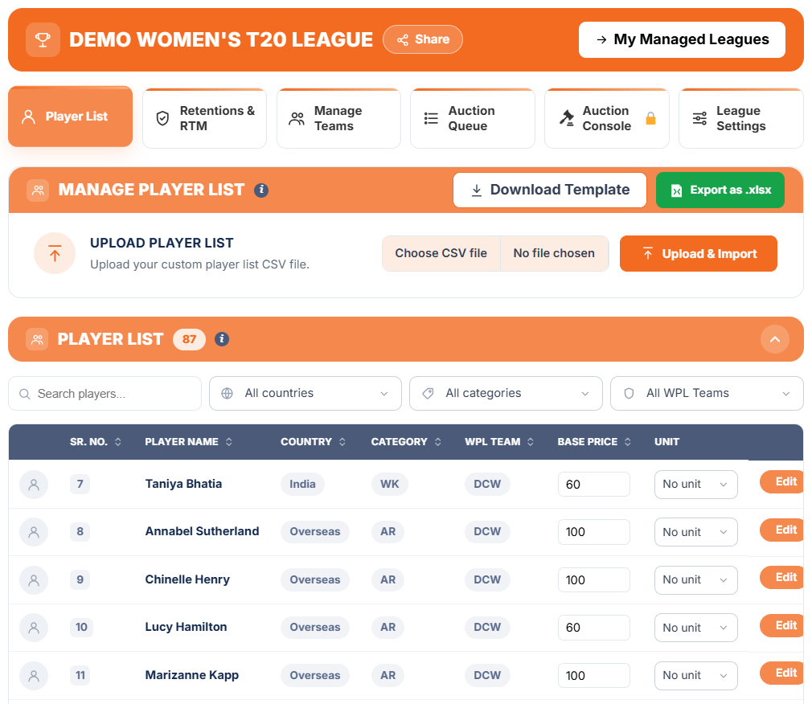Open the League Settings tab
Viewport: 812px width, 704px height.
tap(741, 119)
